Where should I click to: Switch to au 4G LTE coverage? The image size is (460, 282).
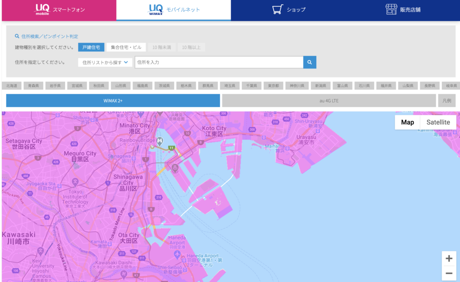point(329,100)
